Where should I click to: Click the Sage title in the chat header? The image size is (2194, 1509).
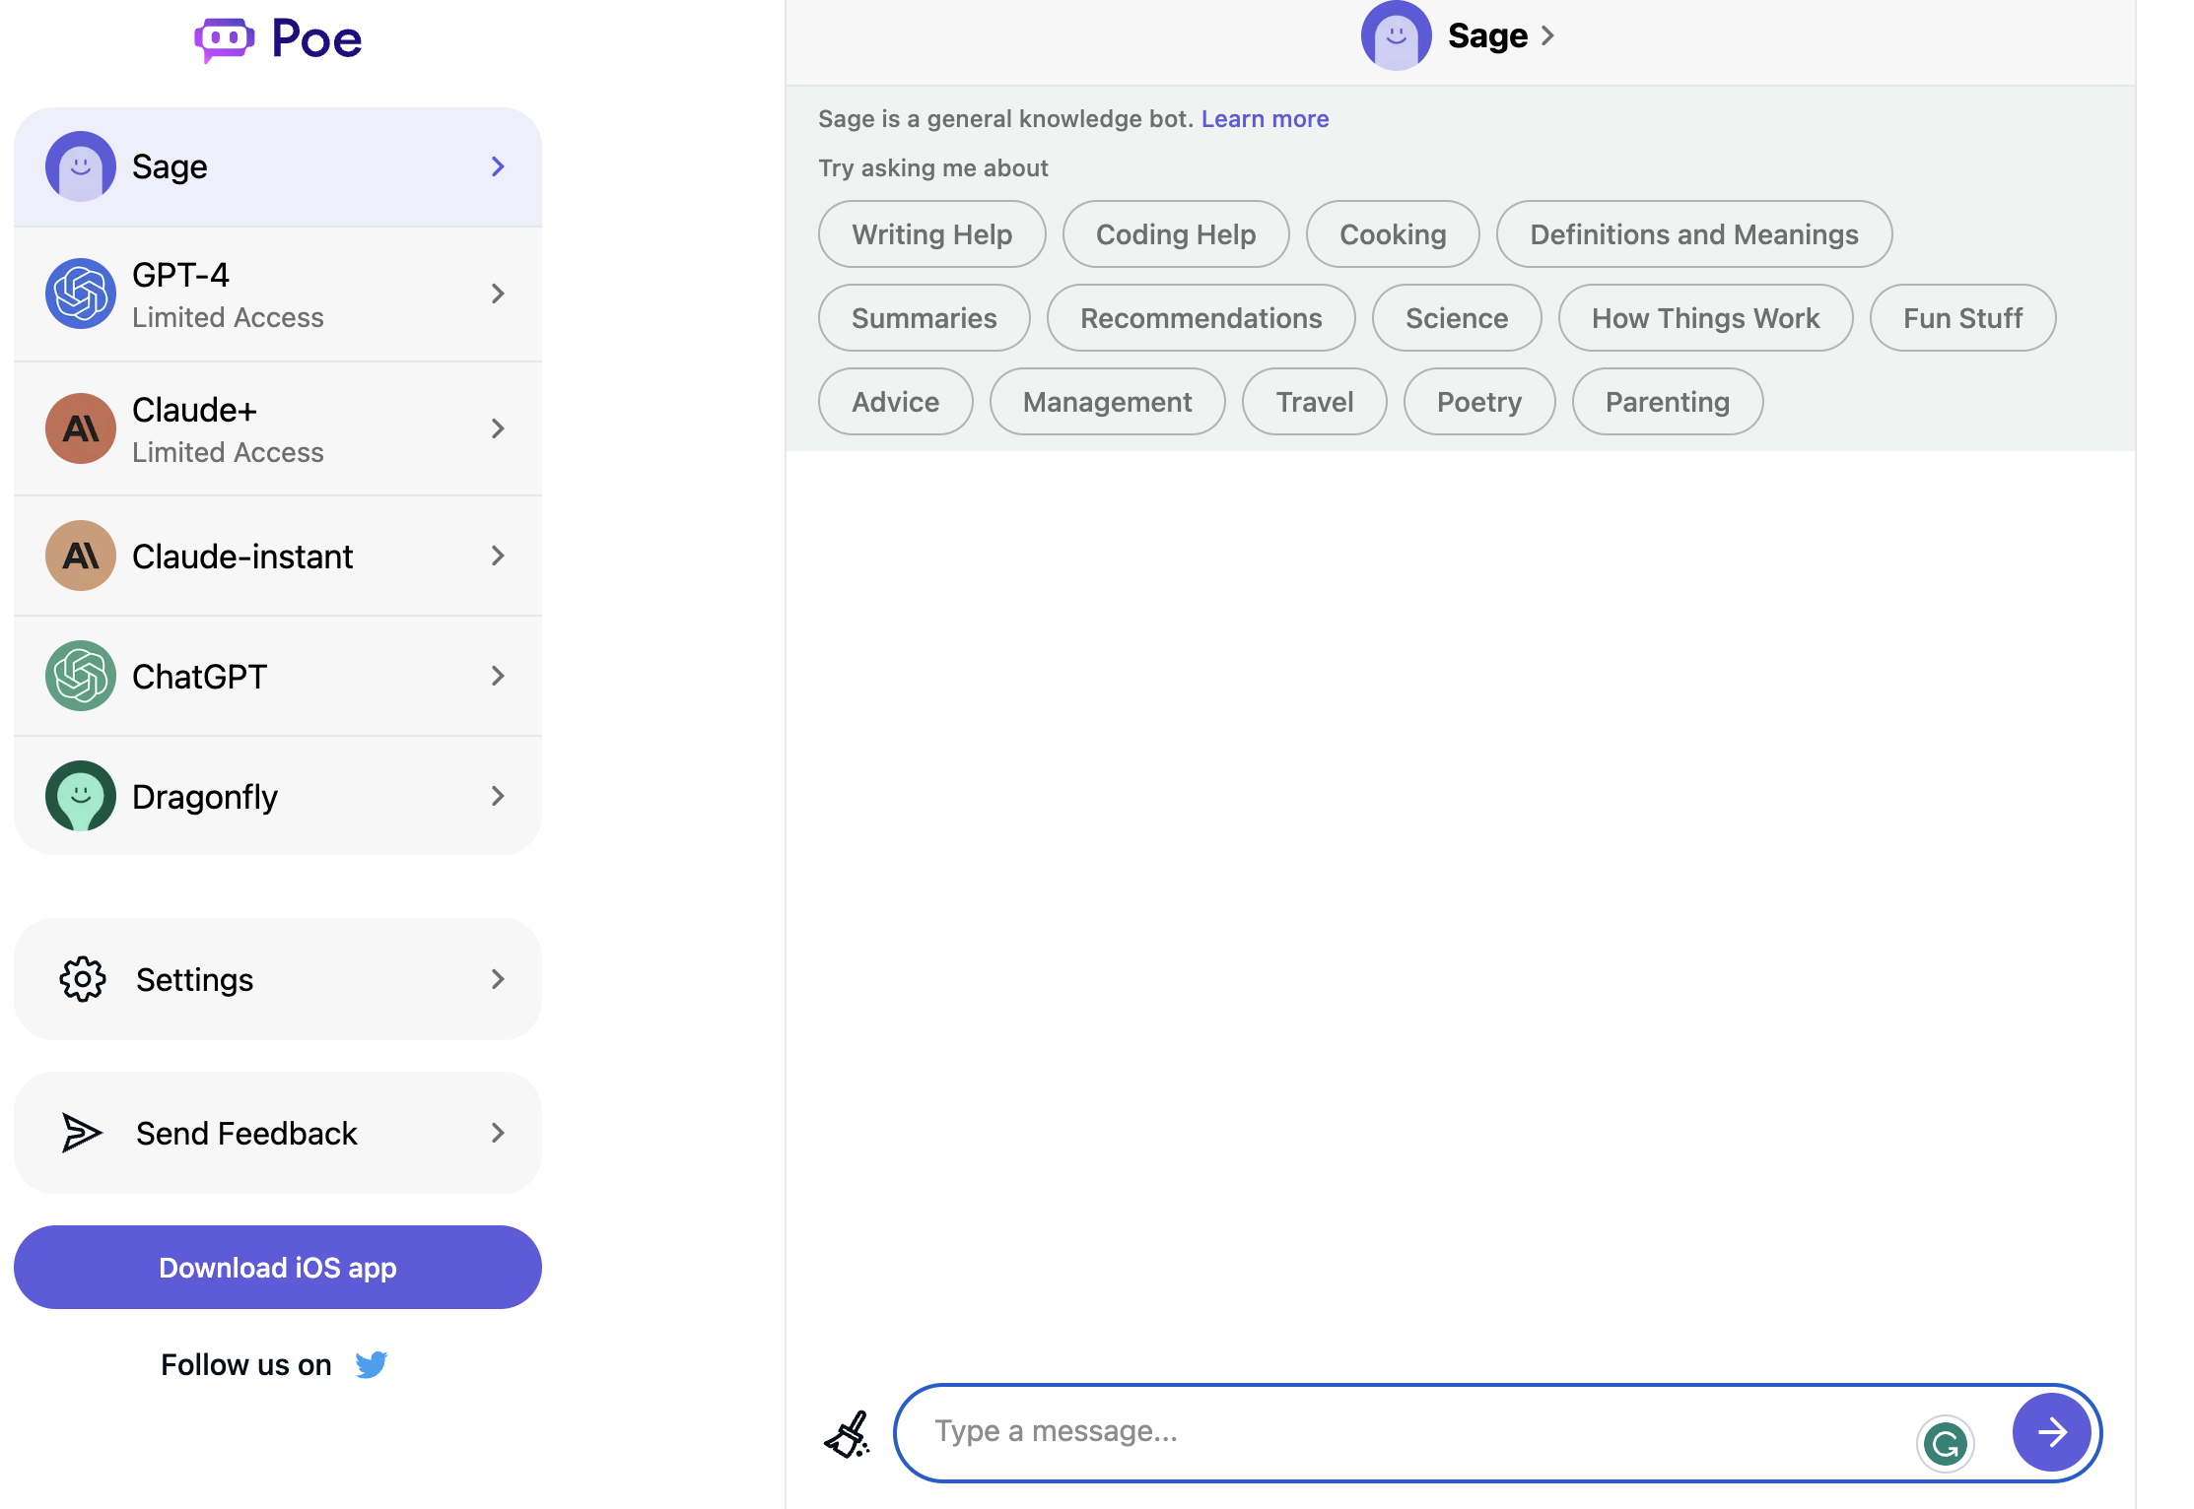point(1487,35)
